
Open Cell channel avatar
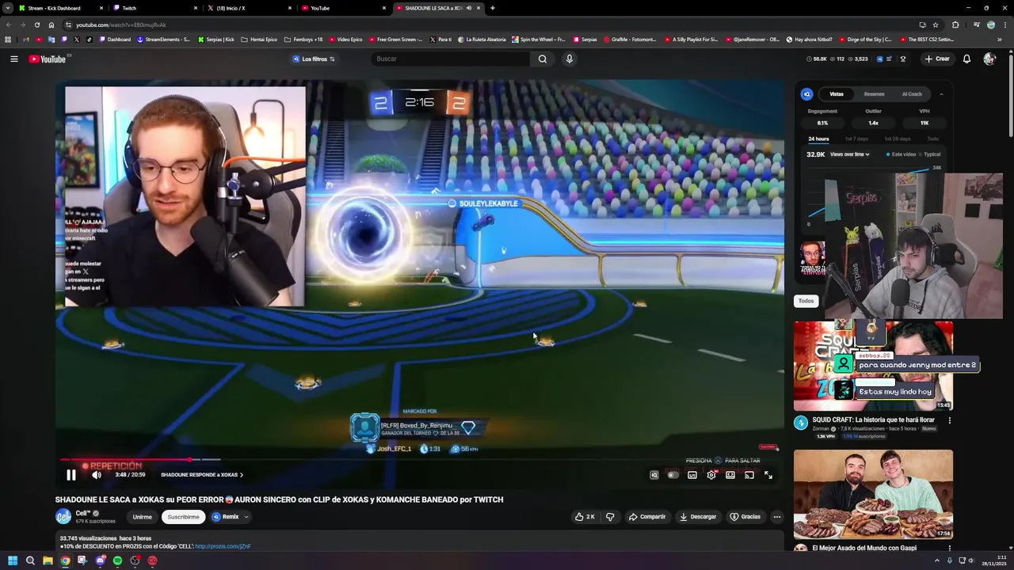[63, 517]
